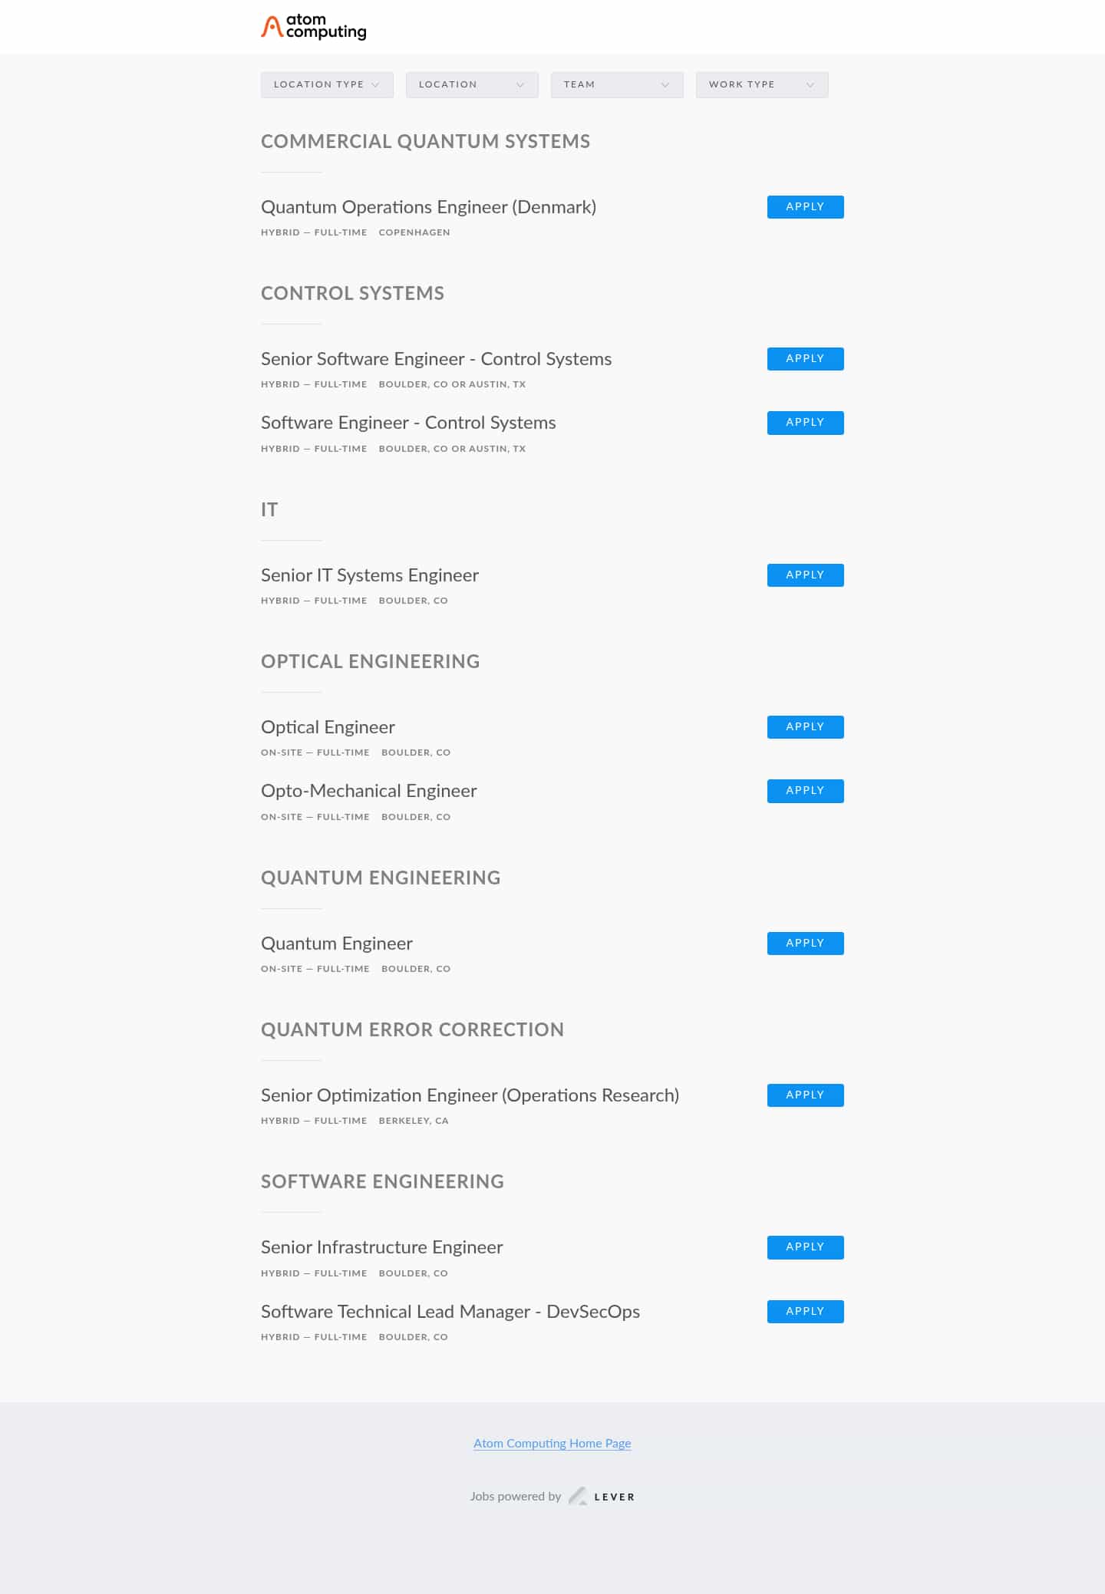Apply for Senior Software Engineer - Control Systems
This screenshot has width=1105, height=1594.
805,359
